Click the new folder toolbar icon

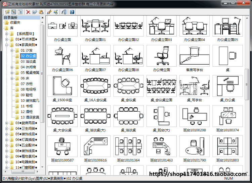pos(7,12)
